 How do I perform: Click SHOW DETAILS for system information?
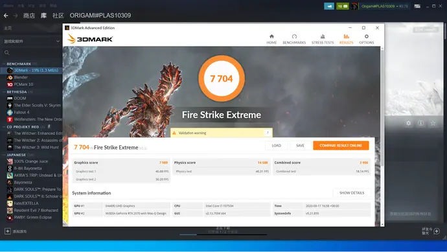pos(352,192)
